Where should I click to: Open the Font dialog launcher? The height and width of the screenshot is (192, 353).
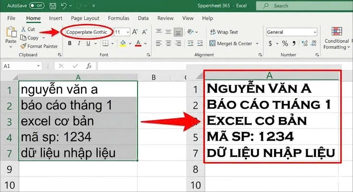pos(148,55)
